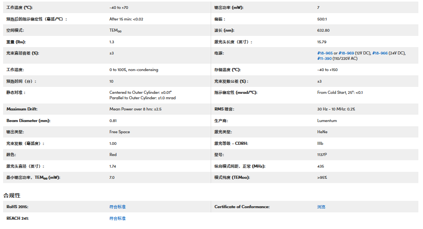Image resolution: width=423 pixels, height=229 pixels.
Task: Click 'Parallel to Outer Cylinder: ±1.0 mrad' text
Action: tap(143, 98)
